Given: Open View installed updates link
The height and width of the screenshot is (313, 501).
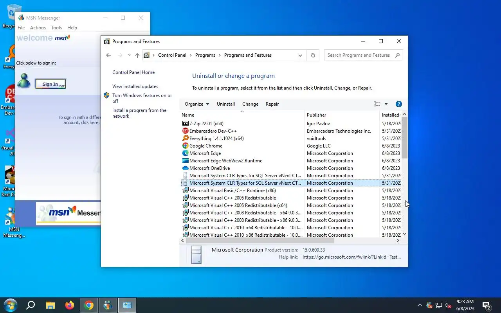Looking at the screenshot, I should coord(135,86).
